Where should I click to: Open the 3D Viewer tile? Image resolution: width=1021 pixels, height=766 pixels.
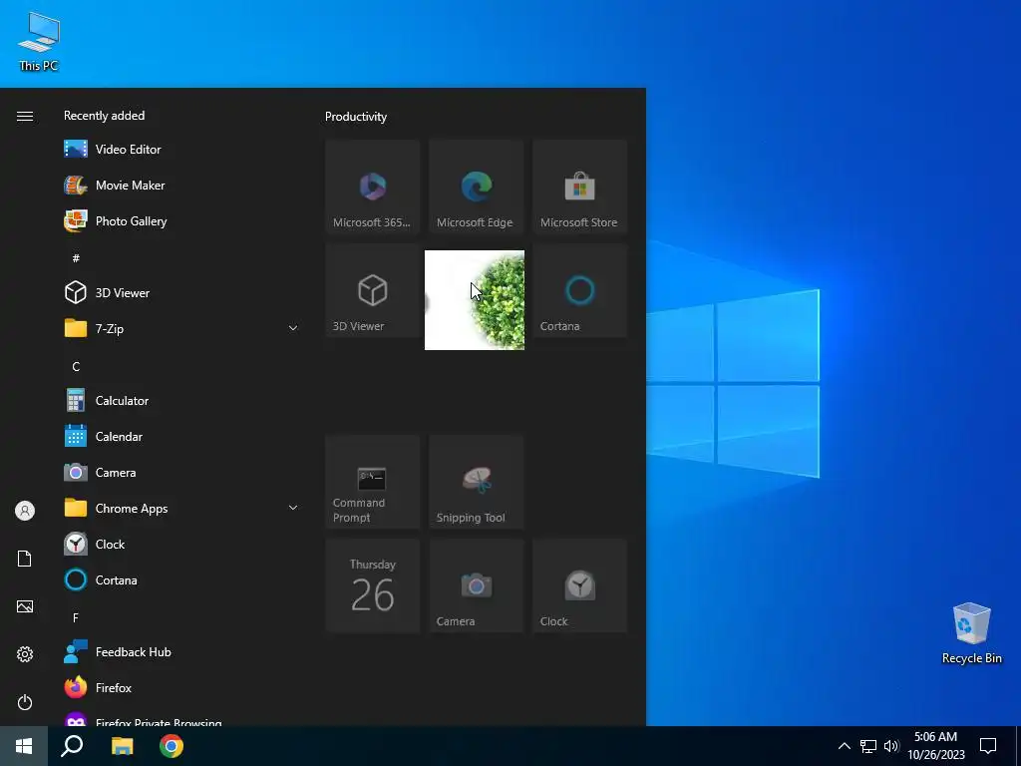373,290
